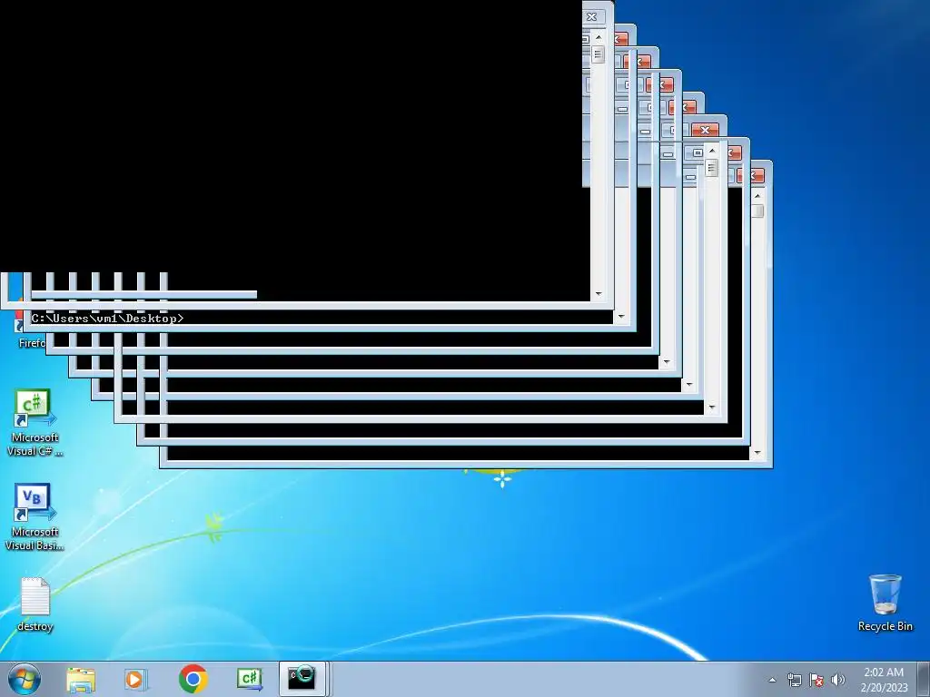Select the destroy file on desktop

point(35,604)
